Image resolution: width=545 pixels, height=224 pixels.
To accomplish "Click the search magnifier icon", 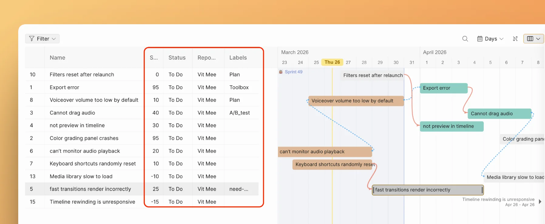I will tap(465, 39).
